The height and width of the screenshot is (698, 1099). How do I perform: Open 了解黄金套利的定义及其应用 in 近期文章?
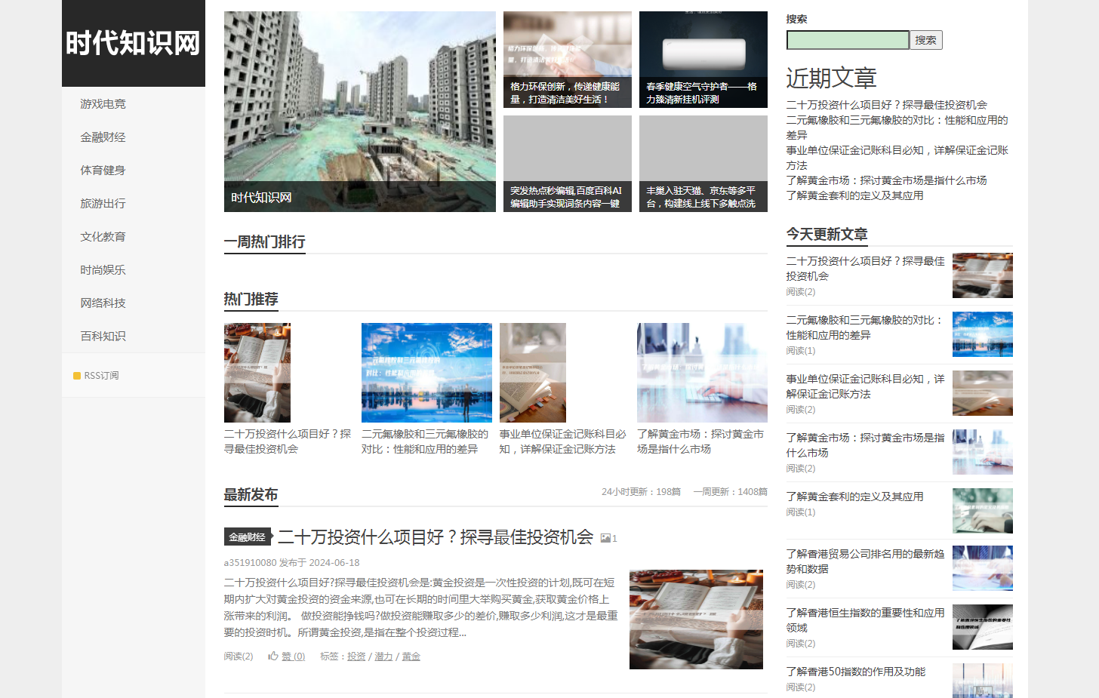tap(854, 195)
